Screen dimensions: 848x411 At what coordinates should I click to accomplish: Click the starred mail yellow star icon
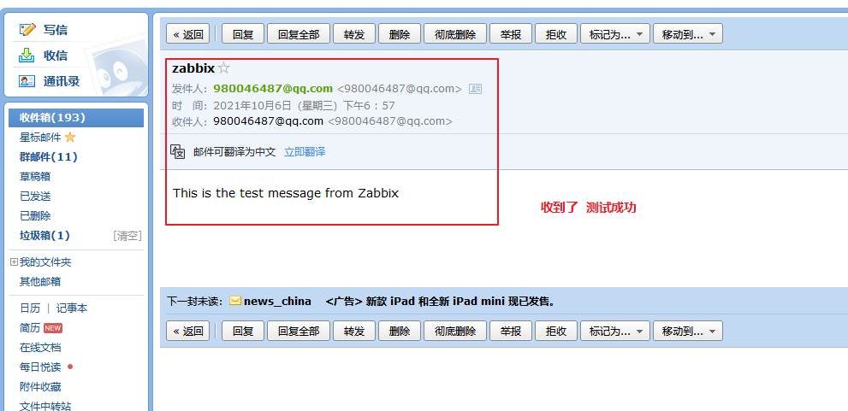click(x=70, y=138)
